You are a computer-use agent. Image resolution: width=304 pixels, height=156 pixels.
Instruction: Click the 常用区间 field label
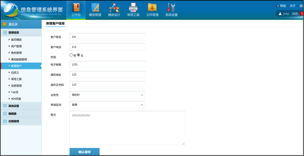click(x=56, y=105)
